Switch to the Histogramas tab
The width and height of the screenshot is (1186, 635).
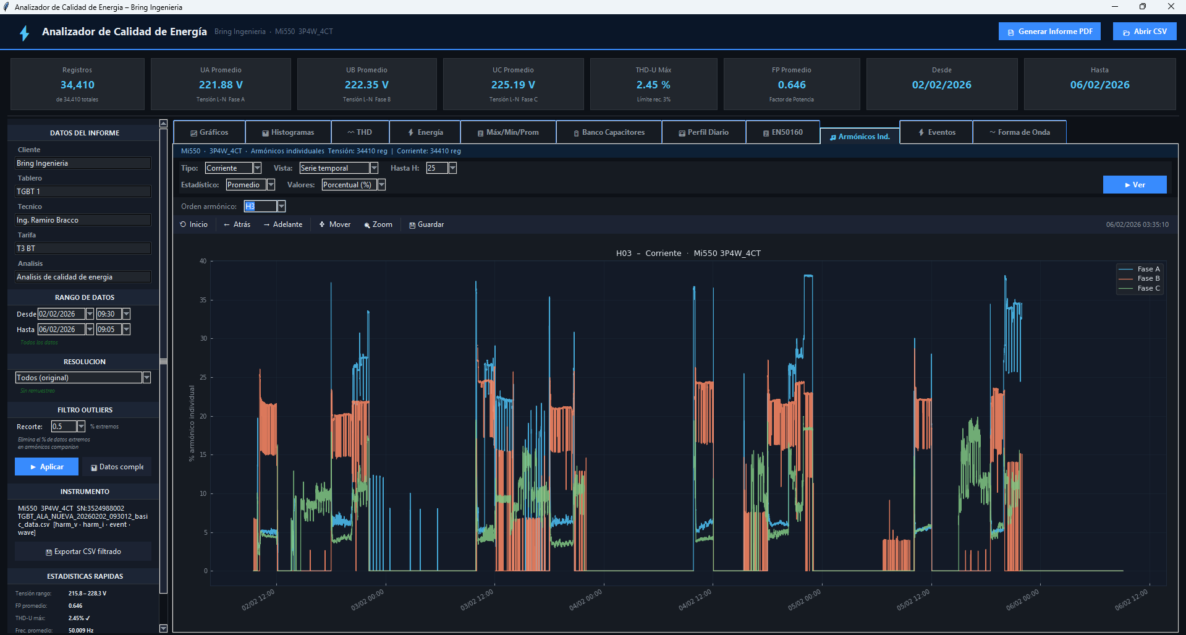coord(288,132)
